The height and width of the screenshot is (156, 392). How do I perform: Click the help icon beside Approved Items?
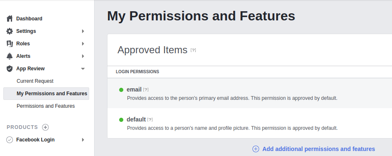(193, 50)
